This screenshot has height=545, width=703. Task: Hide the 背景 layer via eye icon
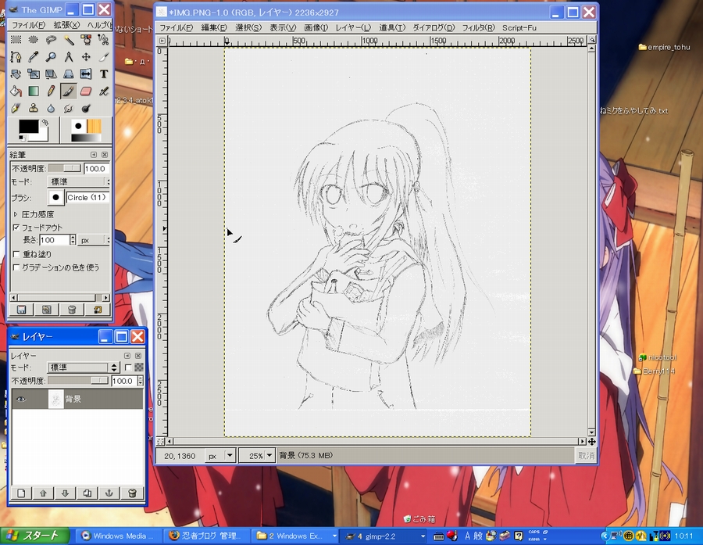tap(20, 399)
